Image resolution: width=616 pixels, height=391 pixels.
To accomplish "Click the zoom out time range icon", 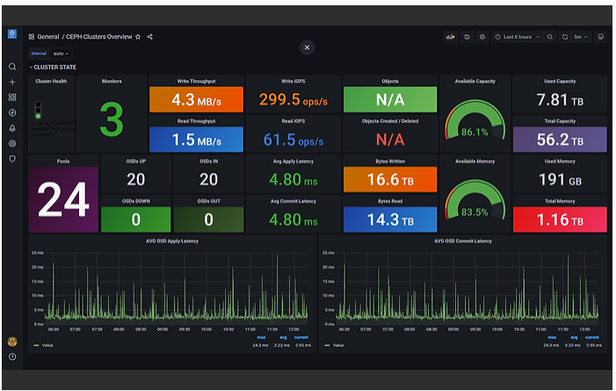I will tap(550, 37).
